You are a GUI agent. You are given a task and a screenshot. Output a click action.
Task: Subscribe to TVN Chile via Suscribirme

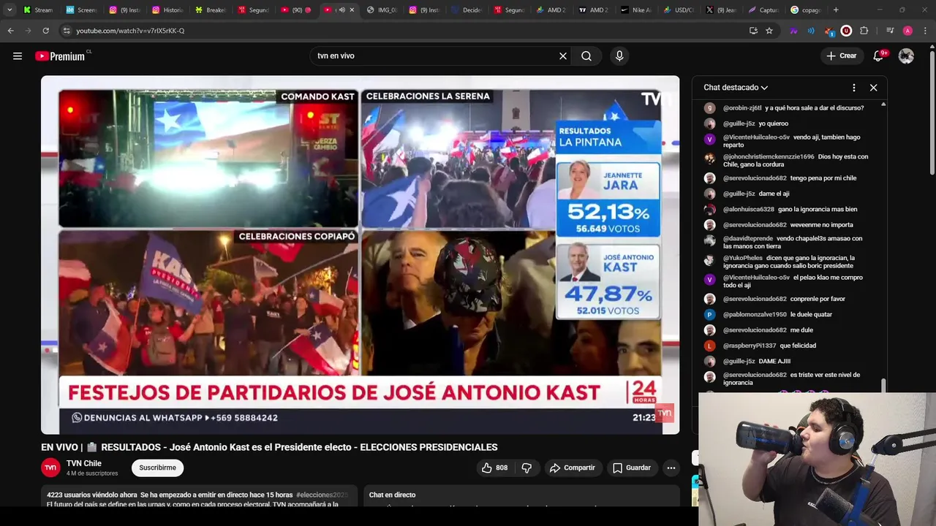click(x=157, y=468)
